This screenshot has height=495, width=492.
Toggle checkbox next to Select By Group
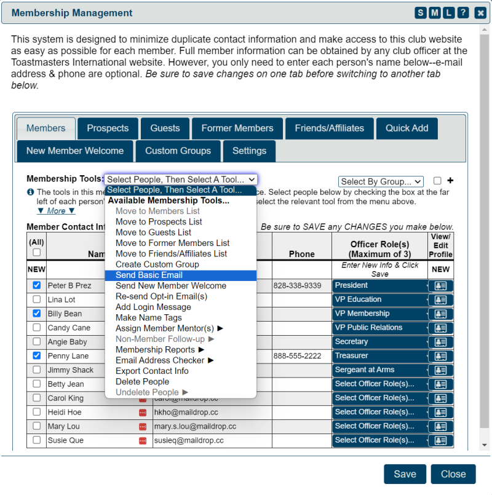coord(437,181)
